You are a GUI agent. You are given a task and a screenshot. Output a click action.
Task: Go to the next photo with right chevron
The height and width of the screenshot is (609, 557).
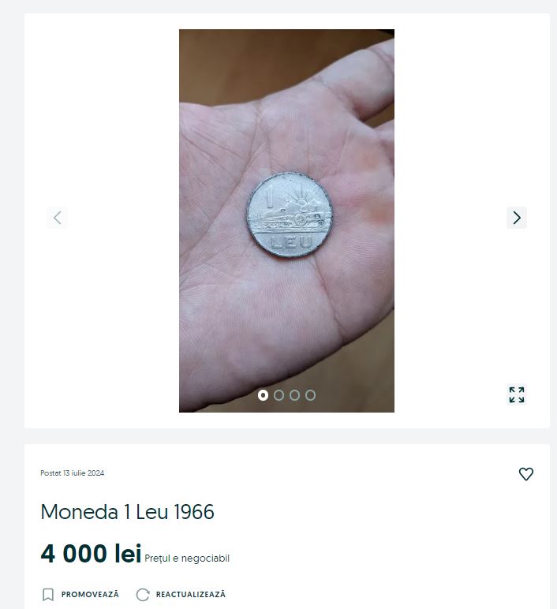pyautogui.click(x=517, y=218)
